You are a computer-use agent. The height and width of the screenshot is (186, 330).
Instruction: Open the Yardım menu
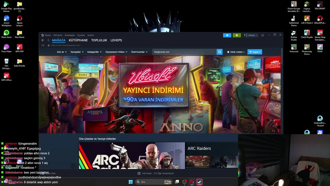tap(90, 35)
